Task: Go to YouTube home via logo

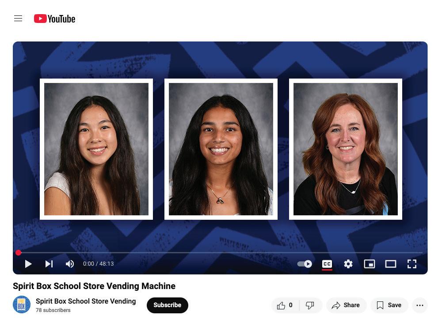Action: click(54, 19)
